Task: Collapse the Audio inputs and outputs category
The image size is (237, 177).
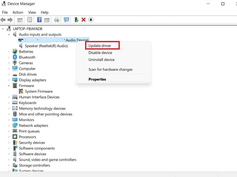Action: point(9,34)
